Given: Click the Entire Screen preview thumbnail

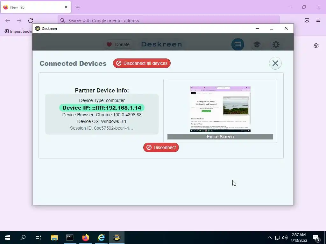Looking at the screenshot, I should tap(220, 109).
